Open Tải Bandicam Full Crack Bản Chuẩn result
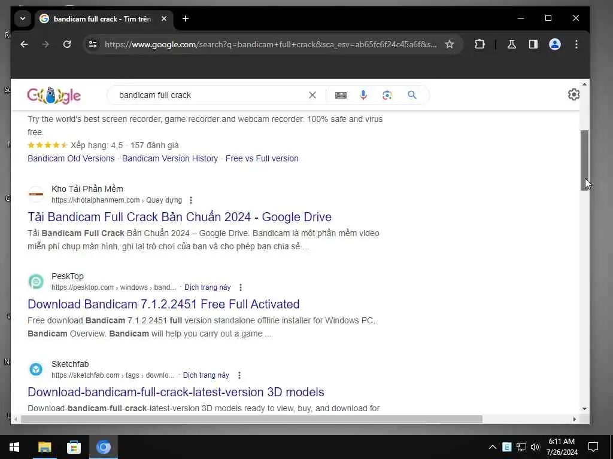Screen dimensions: 613x459 tap(180, 217)
